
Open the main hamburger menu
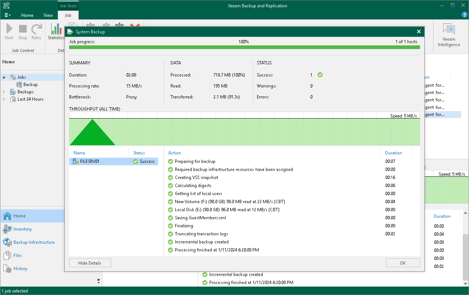coord(7,15)
